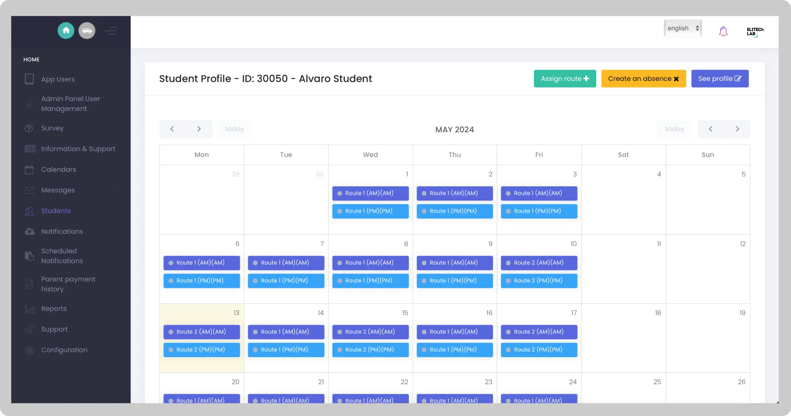791x416 pixels.
Task: Open the notification bell
Action: pyautogui.click(x=723, y=31)
